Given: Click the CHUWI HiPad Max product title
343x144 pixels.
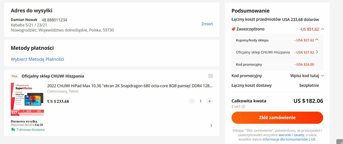Looking at the screenshot, I should pos(130,86).
